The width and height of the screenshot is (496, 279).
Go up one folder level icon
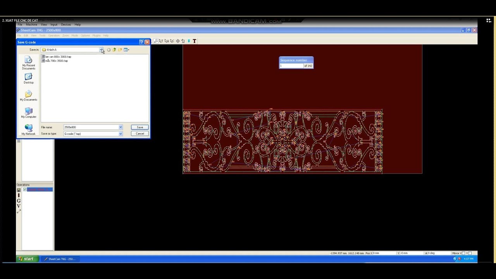114,50
